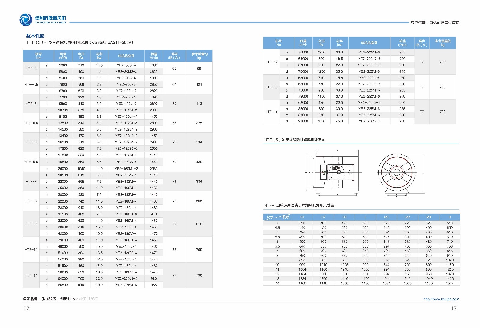The height and width of the screenshot is (328, 480).
Task: Click the HTF-4 model row label
Action: [x=31, y=68]
